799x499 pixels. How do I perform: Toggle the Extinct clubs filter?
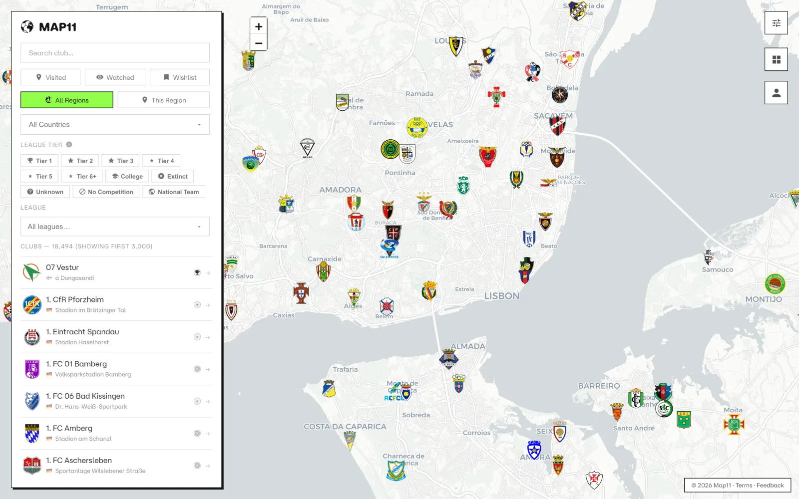173,176
